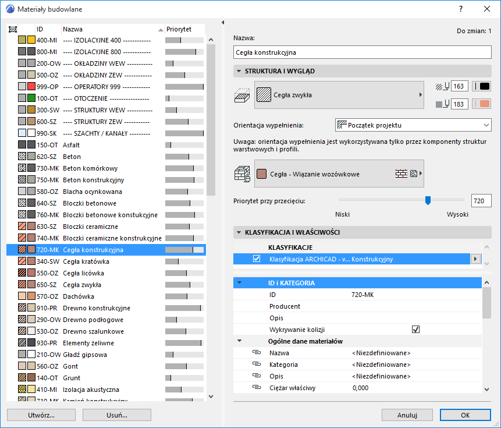
Task: Click the link icon beside the Opis material property
Action: pyautogui.click(x=257, y=376)
